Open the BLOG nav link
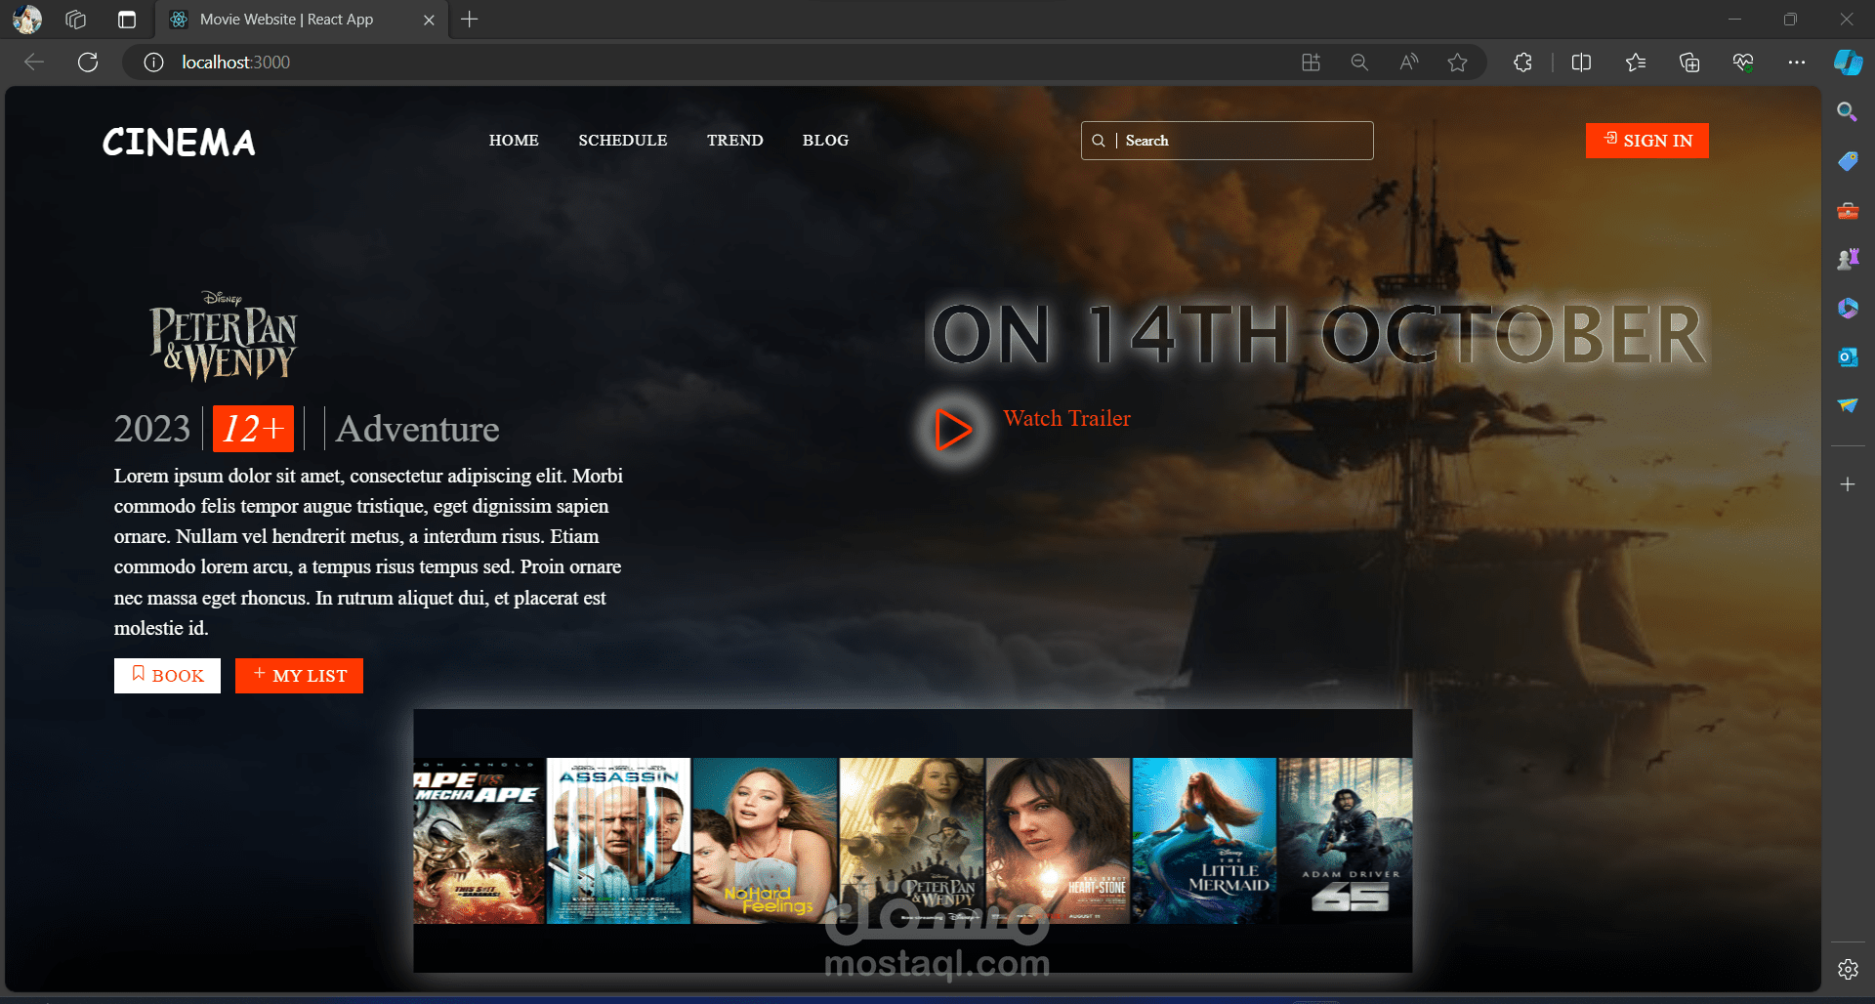This screenshot has width=1875, height=1004. coord(825,141)
